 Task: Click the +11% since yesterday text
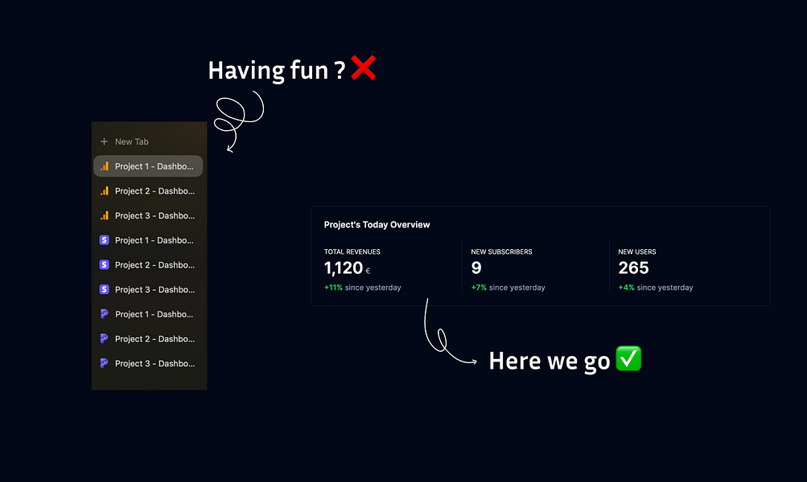point(362,287)
